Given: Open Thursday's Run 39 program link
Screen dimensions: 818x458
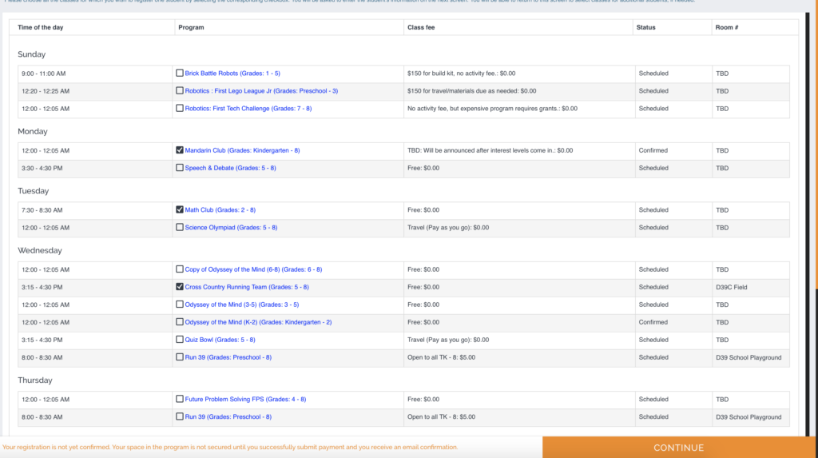Looking at the screenshot, I should 228,416.
